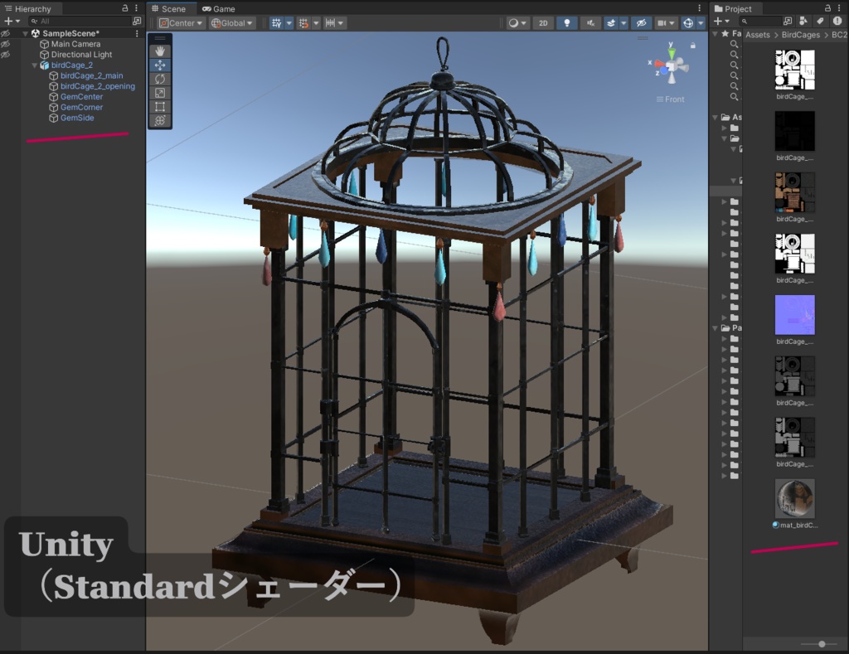Choose the Rect Transform tool
This screenshot has height=654, width=849.
click(x=159, y=106)
